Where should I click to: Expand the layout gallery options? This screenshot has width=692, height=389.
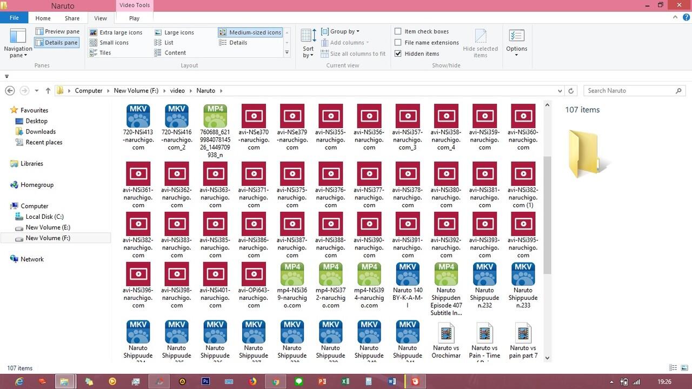click(x=287, y=53)
